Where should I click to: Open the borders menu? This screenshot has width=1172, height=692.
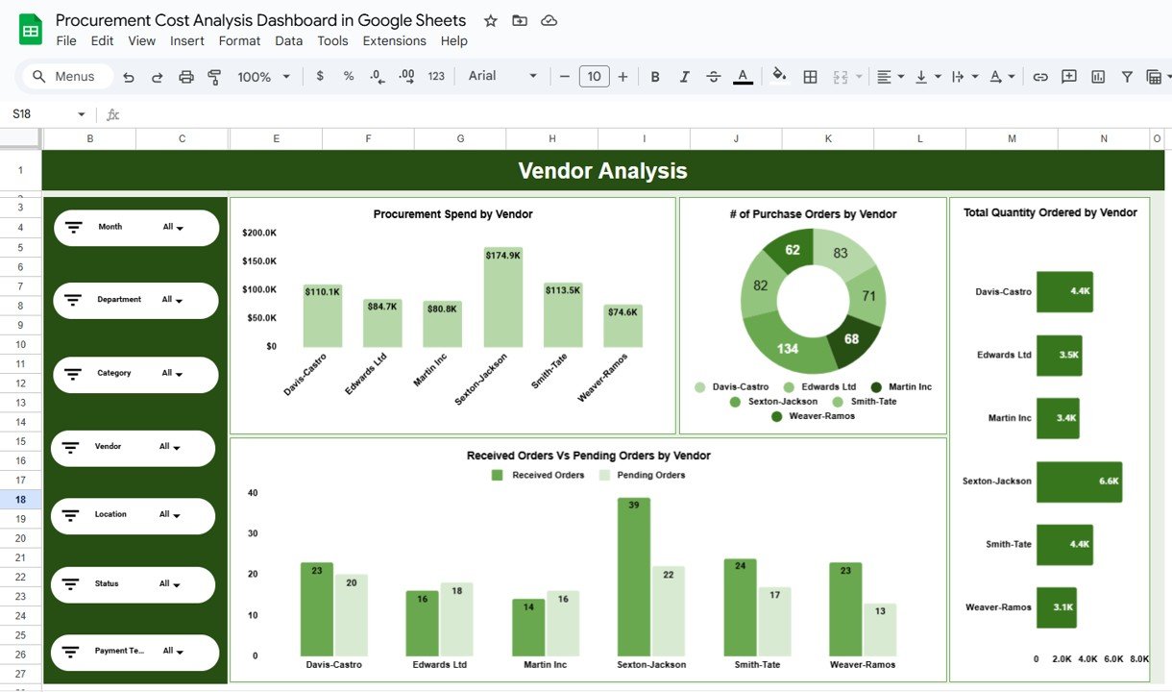[810, 76]
